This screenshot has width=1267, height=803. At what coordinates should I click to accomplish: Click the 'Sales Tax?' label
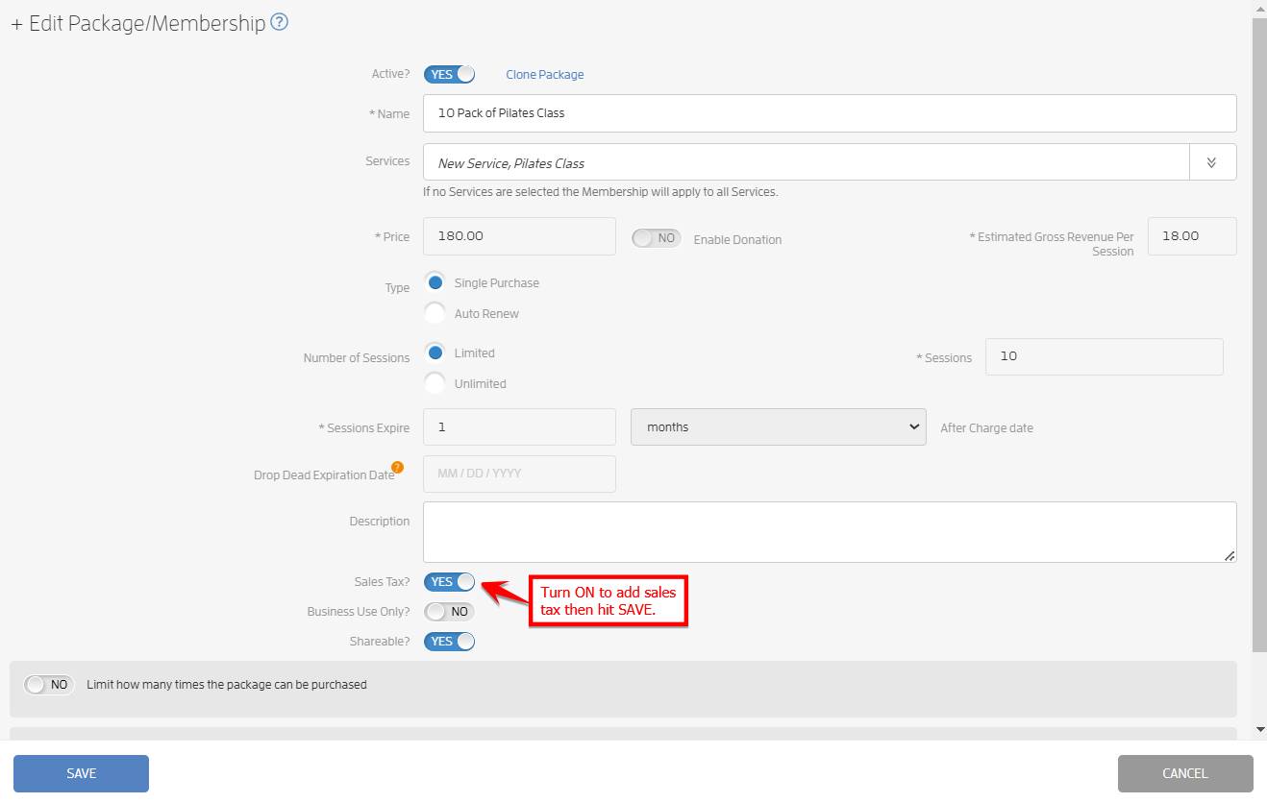pos(383,582)
